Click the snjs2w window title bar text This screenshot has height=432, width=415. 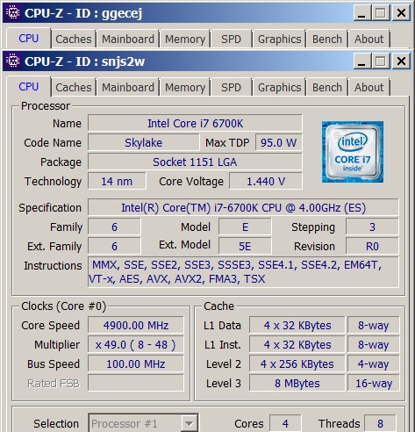point(85,61)
